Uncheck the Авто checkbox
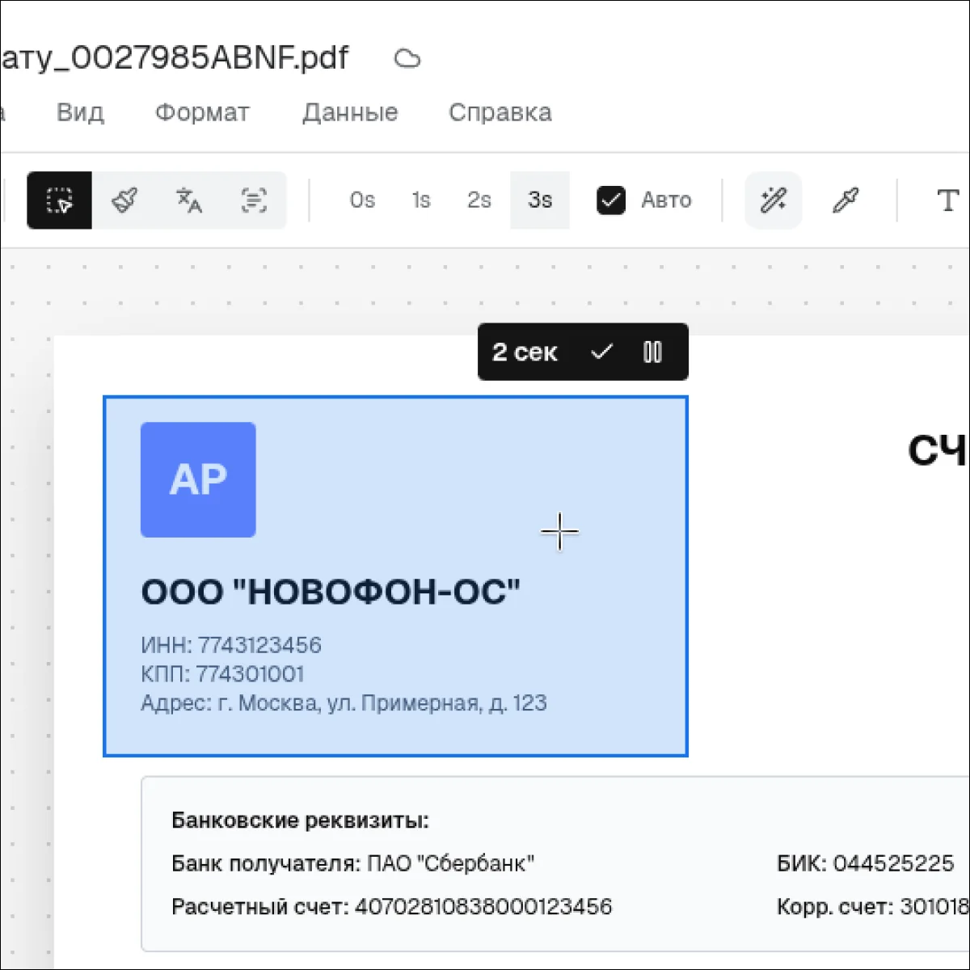The width and height of the screenshot is (970, 970). [611, 200]
